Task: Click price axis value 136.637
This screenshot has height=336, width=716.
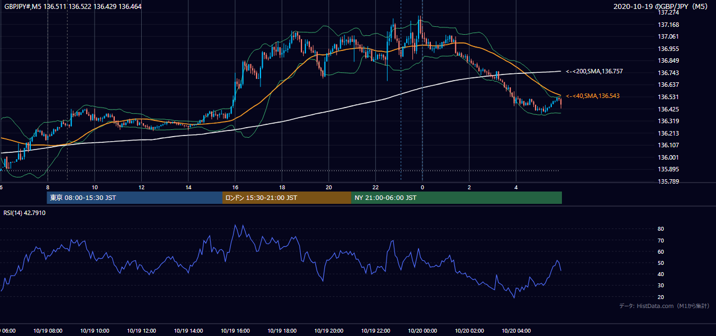Action: (x=668, y=85)
